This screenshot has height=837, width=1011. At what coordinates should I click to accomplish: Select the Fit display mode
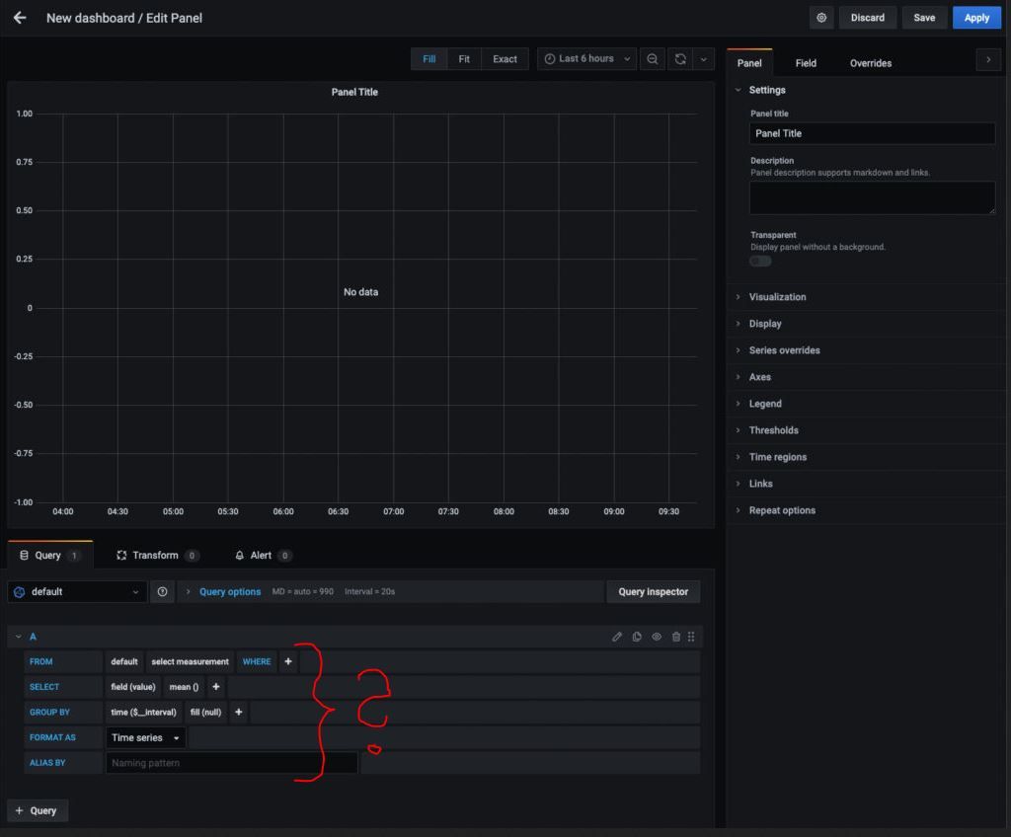point(464,59)
